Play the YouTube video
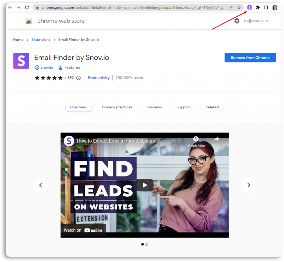This screenshot has width=284, height=262. [145, 185]
